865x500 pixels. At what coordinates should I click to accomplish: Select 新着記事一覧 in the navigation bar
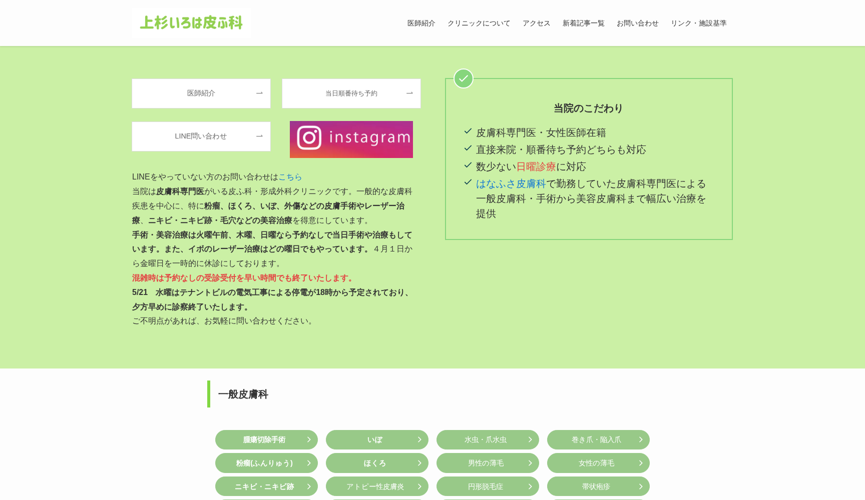(x=583, y=23)
